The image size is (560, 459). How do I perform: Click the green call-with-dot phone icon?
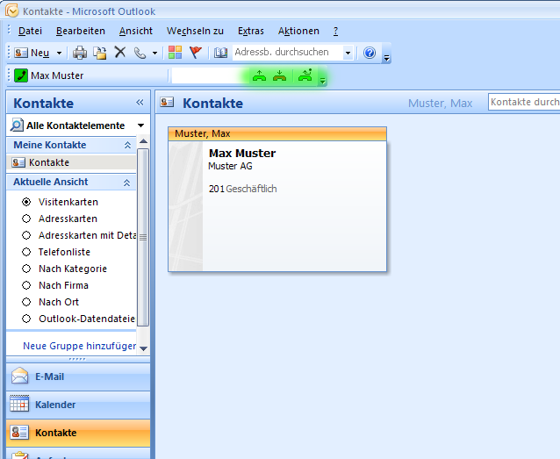pos(305,75)
